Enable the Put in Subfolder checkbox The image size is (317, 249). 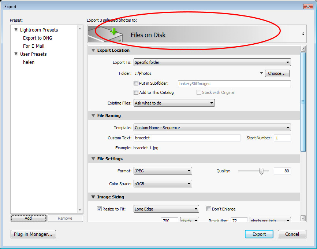(x=136, y=83)
